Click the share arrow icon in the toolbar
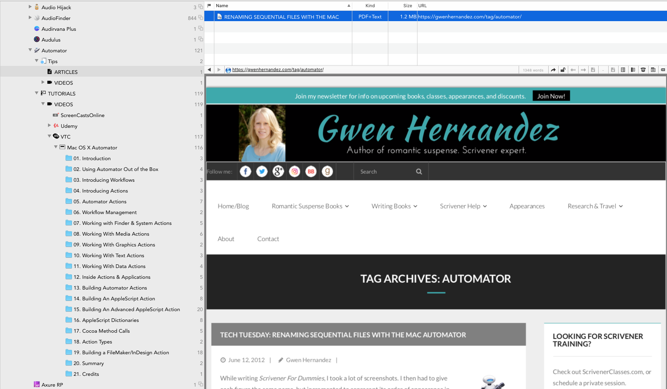The width and height of the screenshot is (667, 389). [x=553, y=70]
